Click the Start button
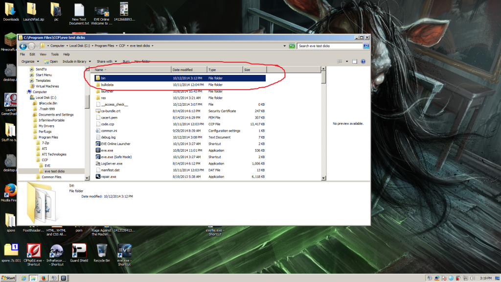Viewport: 501px width, 282px height. click(8, 278)
